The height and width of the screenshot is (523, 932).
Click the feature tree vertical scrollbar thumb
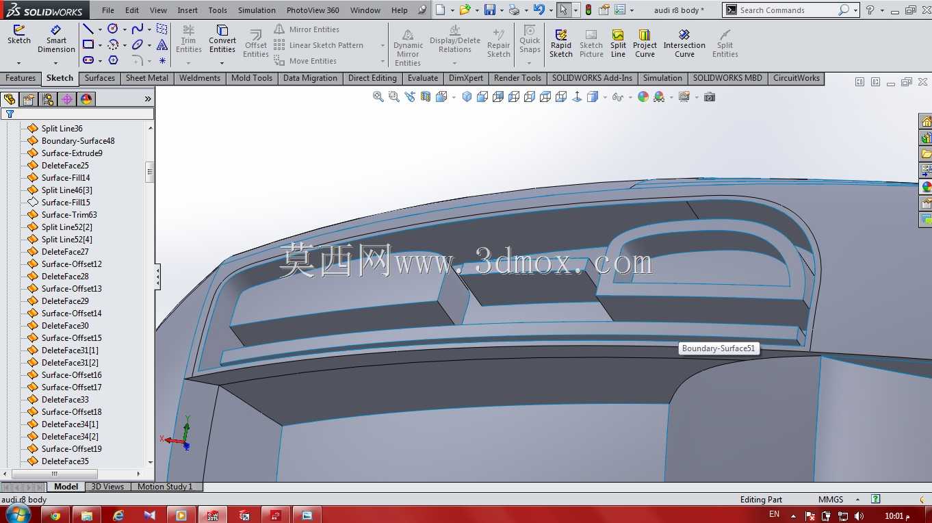(x=150, y=173)
